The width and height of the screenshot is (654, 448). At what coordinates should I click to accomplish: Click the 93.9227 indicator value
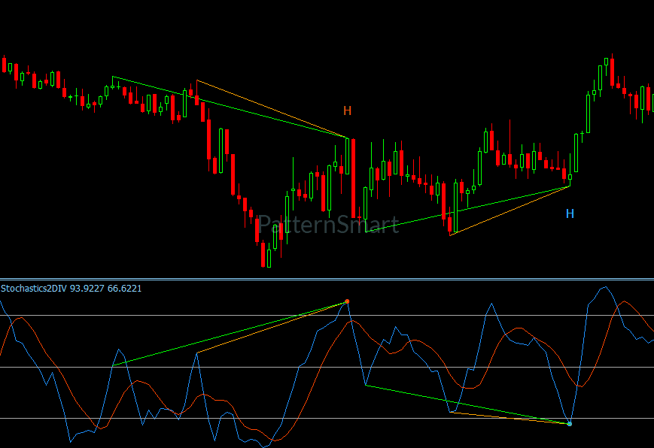(87, 289)
